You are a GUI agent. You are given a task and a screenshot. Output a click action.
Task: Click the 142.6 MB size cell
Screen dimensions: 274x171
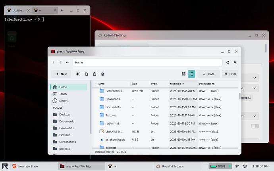pos(137,91)
